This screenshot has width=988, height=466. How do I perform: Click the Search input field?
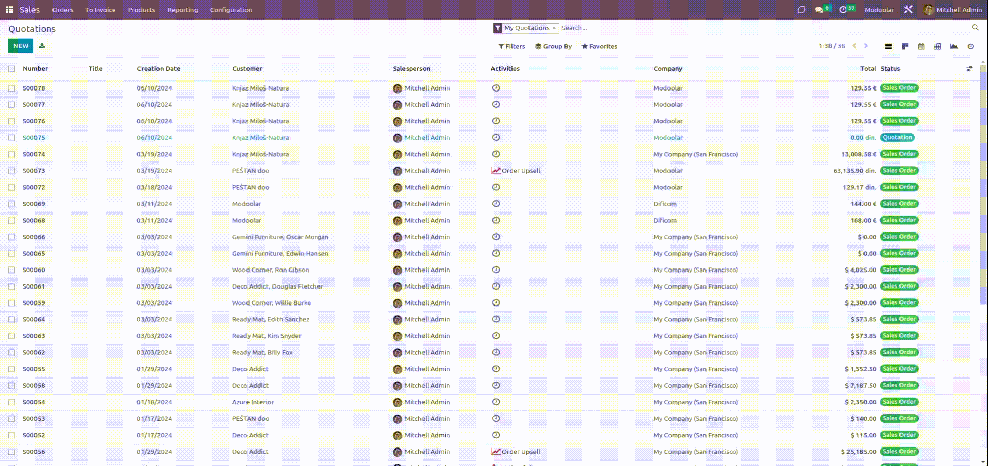(x=762, y=28)
